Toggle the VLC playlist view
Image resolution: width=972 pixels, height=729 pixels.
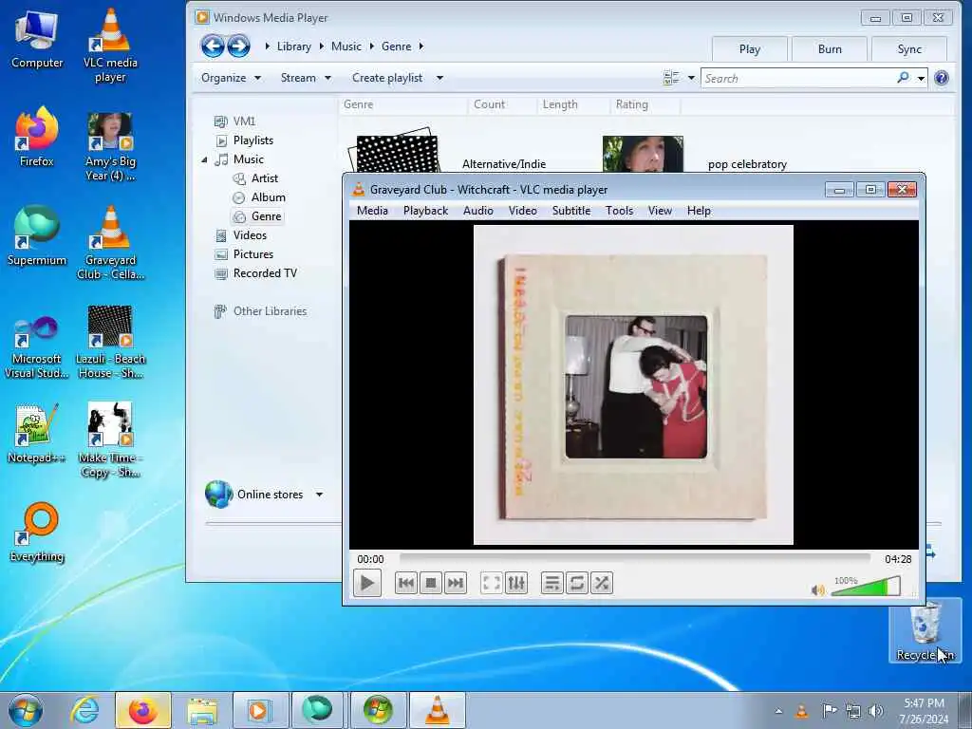551,584
